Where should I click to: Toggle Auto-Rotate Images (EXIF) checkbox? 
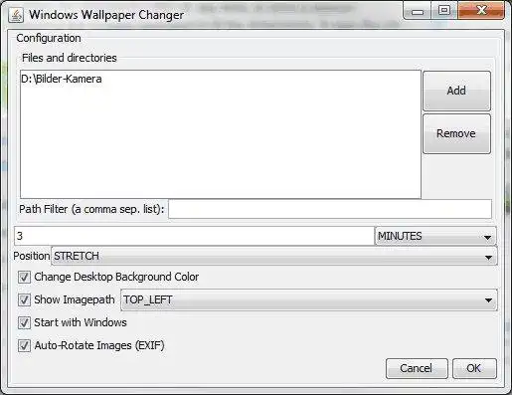point(24,345)
